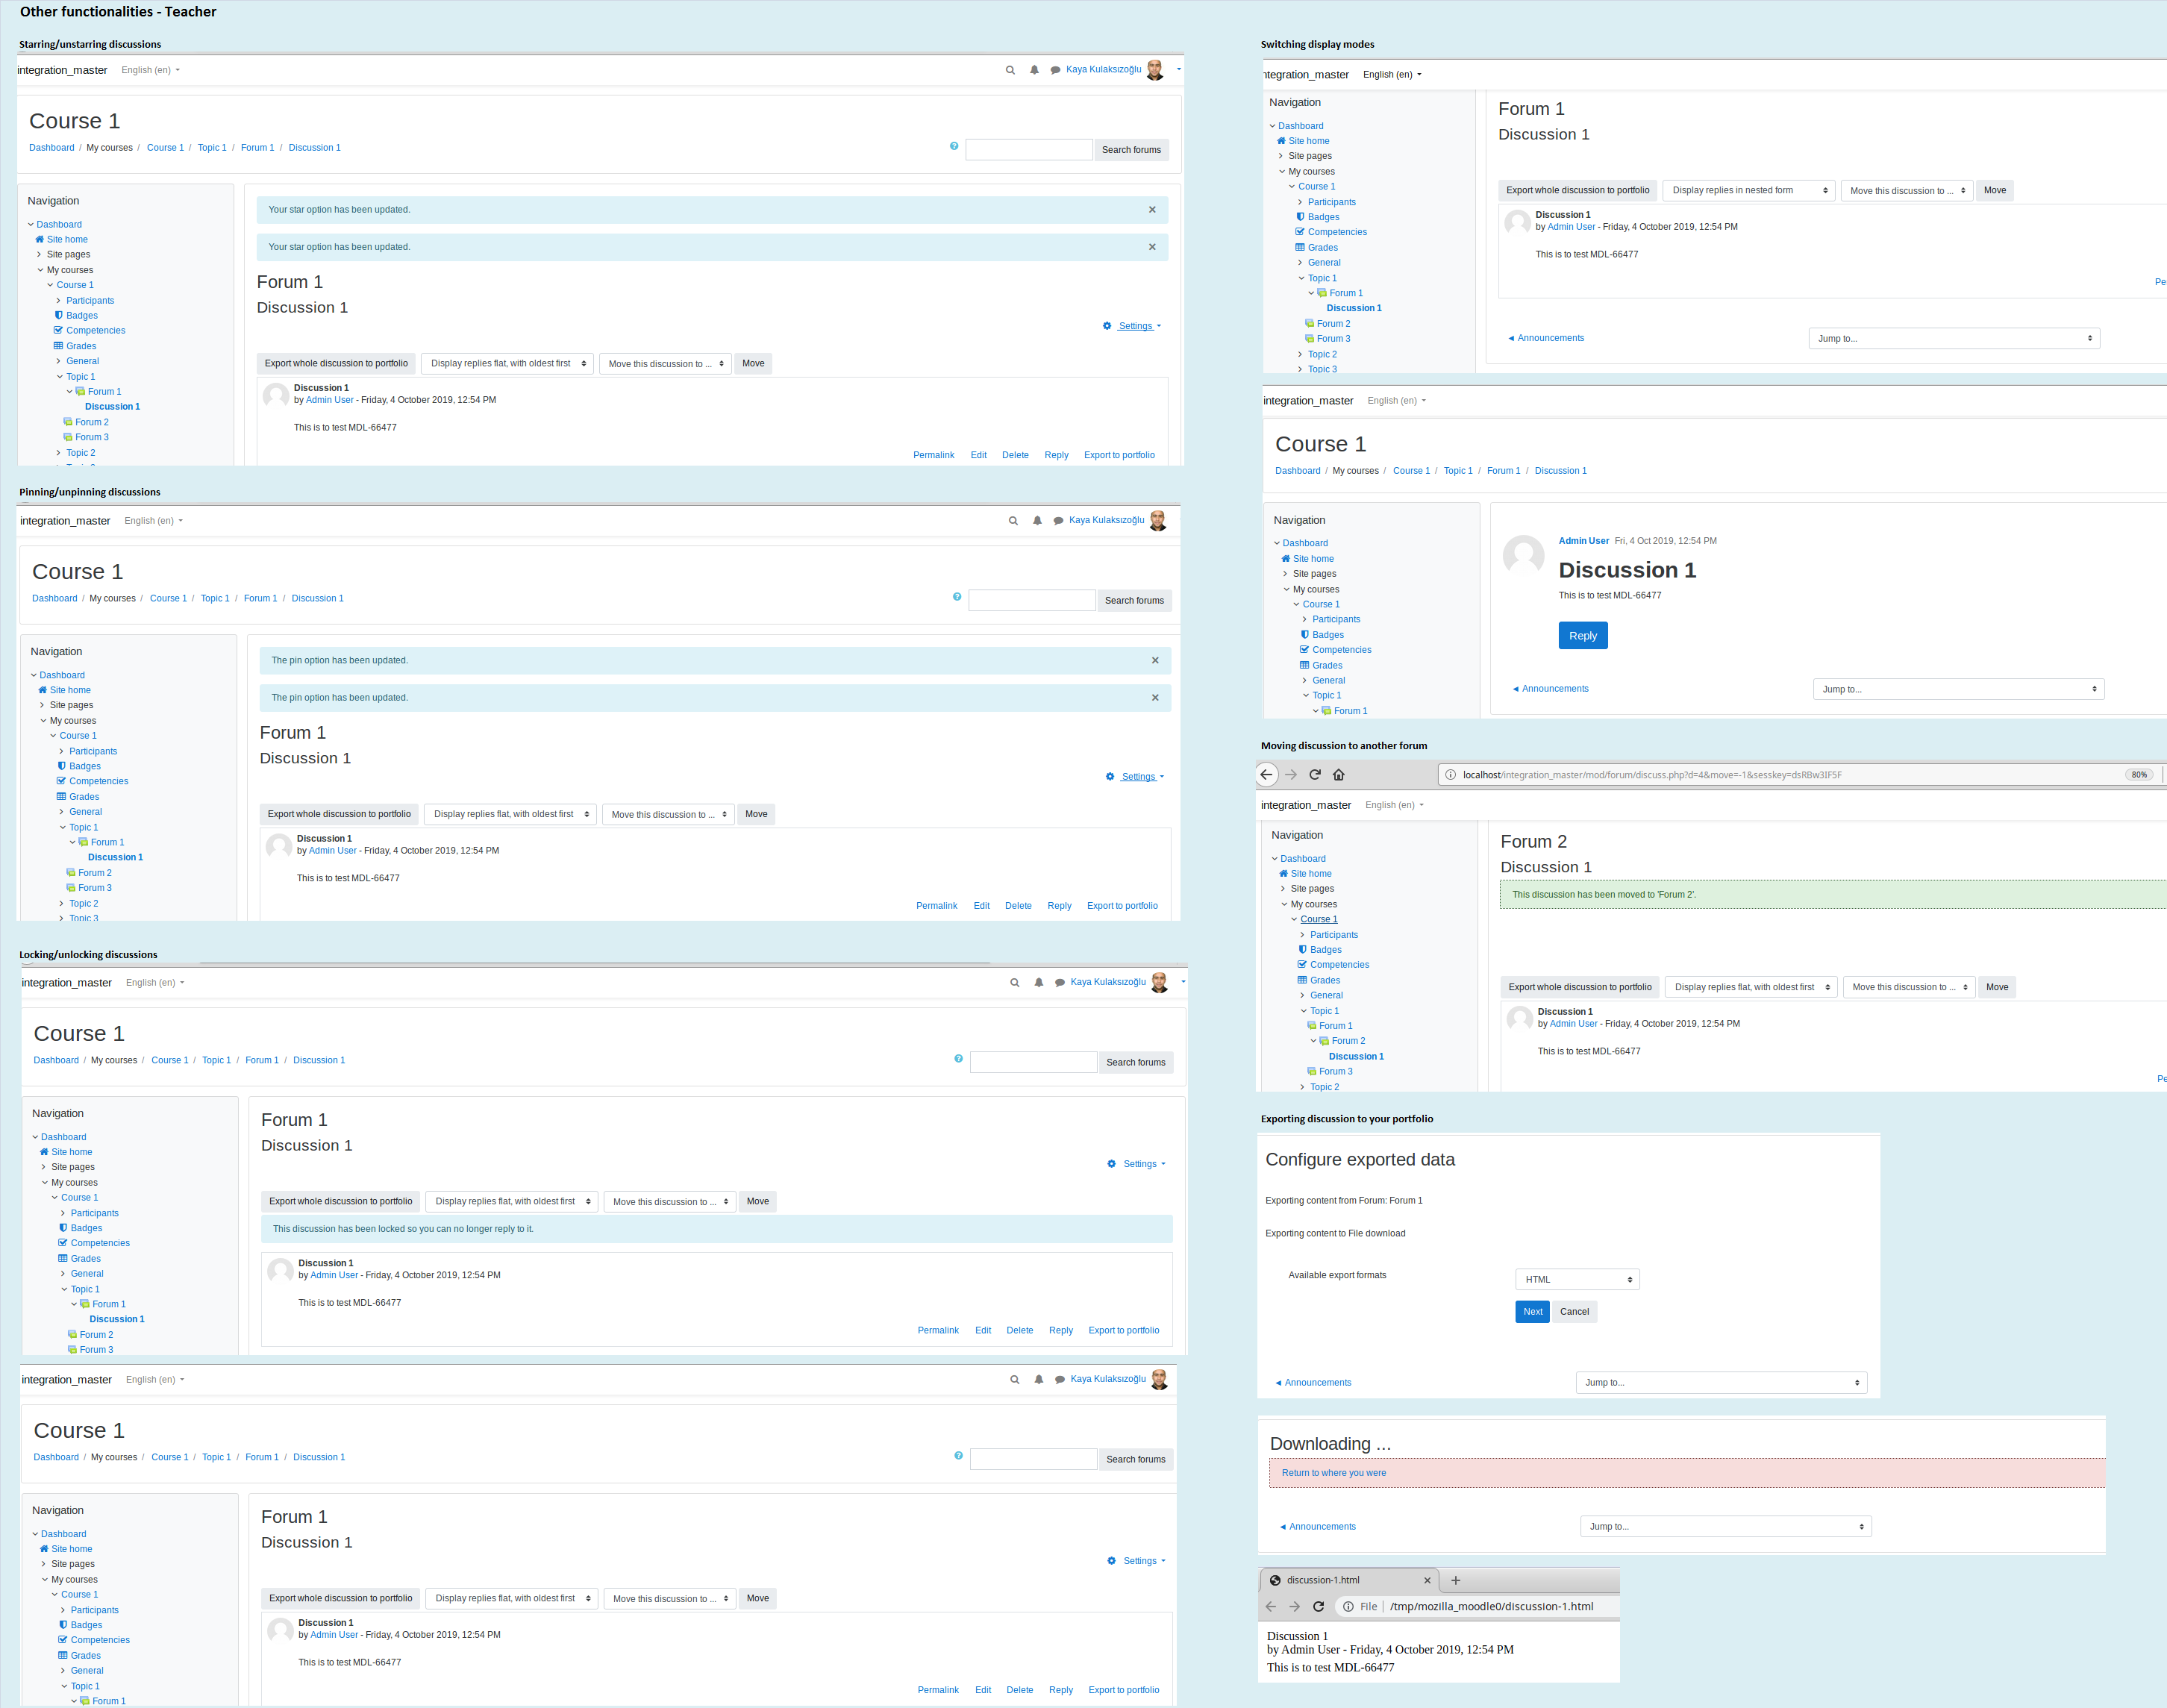Close the discussion-1.html browser tab

click(1427, 1580)
